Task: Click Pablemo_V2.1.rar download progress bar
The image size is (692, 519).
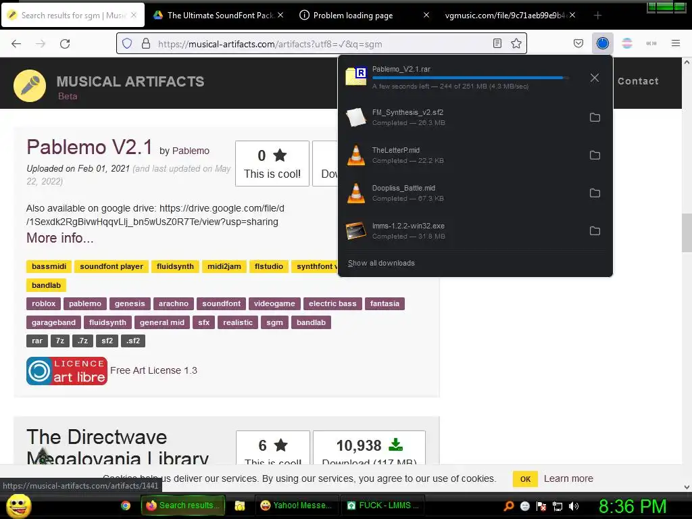Action: pos(470,78)
